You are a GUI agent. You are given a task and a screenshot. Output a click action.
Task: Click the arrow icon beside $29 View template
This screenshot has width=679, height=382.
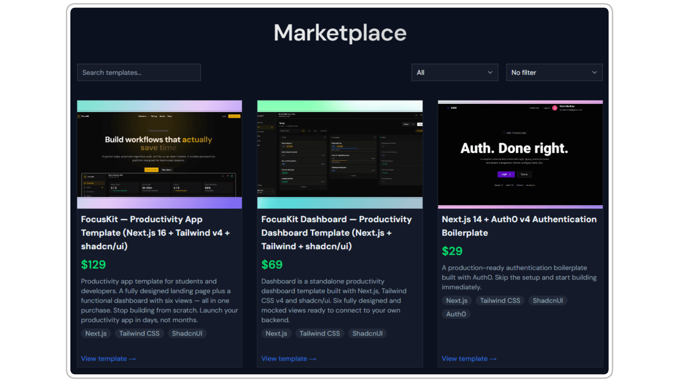(493, 359)
